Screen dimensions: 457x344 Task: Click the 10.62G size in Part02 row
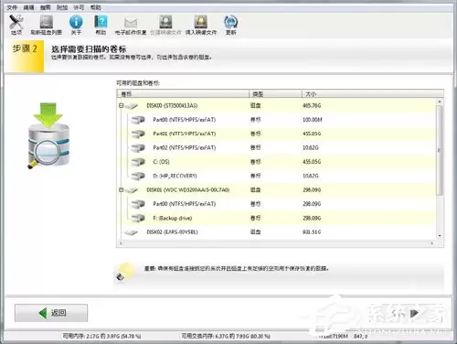click(311, 147)
